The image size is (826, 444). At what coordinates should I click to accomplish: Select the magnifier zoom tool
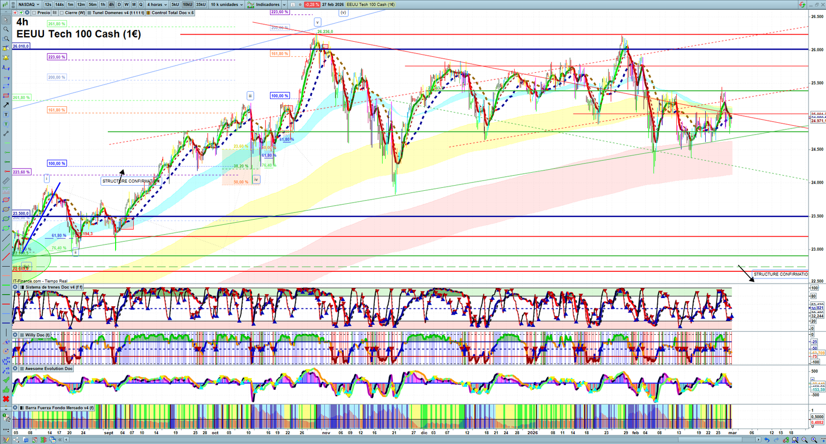[6, 29]
